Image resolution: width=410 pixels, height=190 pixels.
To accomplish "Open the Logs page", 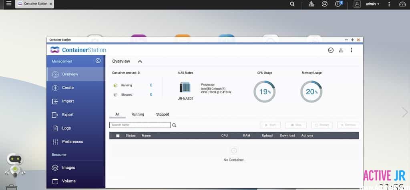I will (x=66, y=128).
